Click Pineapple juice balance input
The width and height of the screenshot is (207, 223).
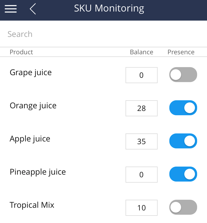pyautogui.click(x=142, y=175)
